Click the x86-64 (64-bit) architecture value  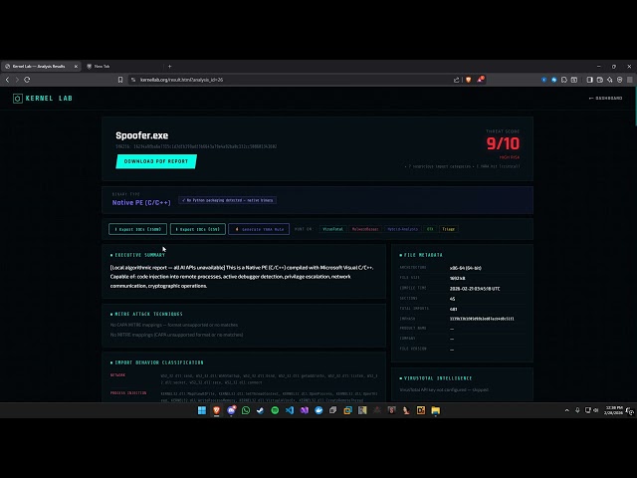click(466, 268)
